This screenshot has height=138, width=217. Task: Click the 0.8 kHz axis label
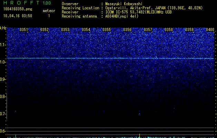3,97
